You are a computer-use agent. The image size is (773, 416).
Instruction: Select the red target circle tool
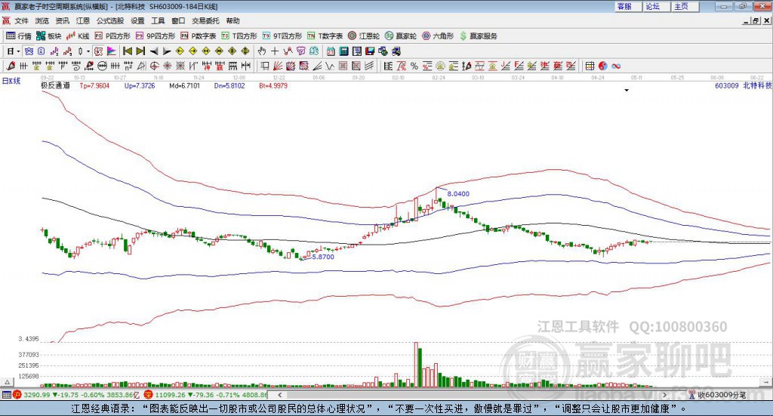(x=154, y=66)
